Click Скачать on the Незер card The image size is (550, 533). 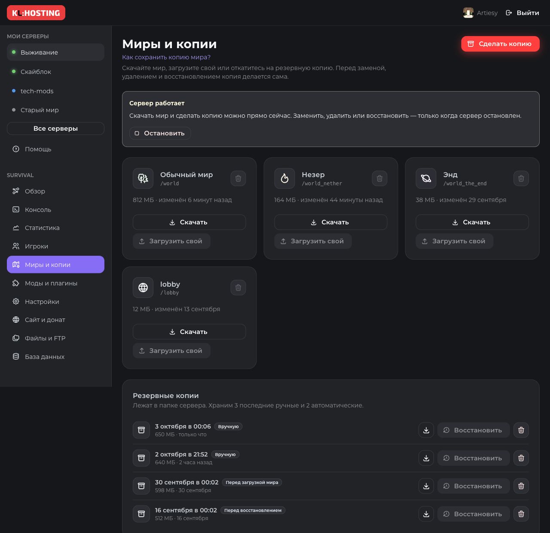coord(330,222)
